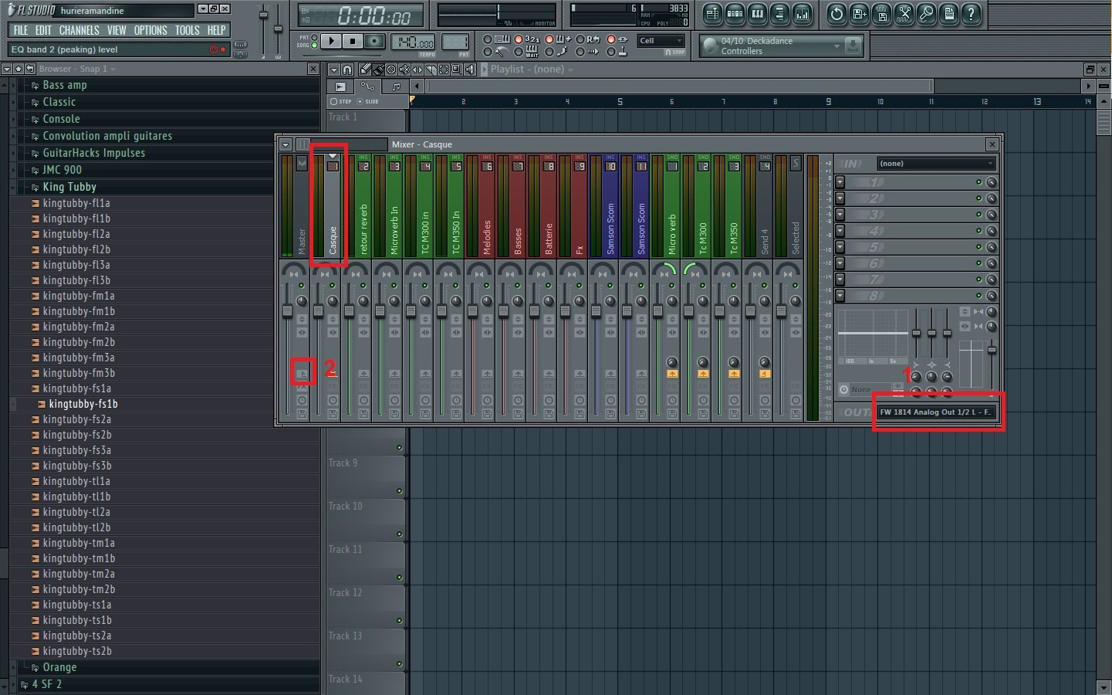Screen dimensions: 1112x695
Task: Open Help via the question mark icon
Action: [x=971, y=14]
